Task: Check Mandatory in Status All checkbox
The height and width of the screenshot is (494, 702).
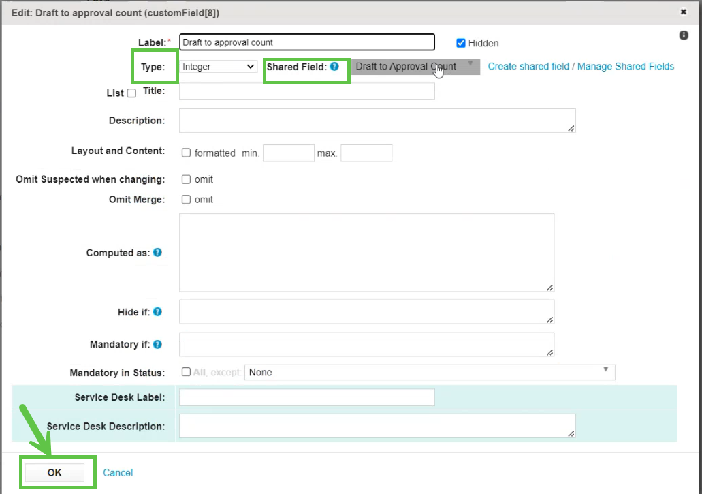Action: pos(186,372)
